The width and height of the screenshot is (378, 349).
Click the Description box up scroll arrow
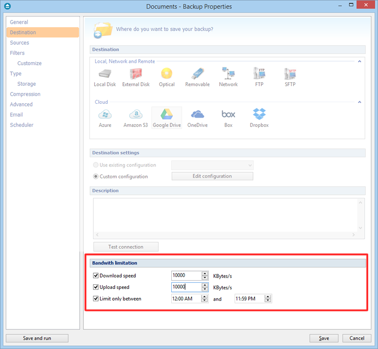(x=361, y=203)
